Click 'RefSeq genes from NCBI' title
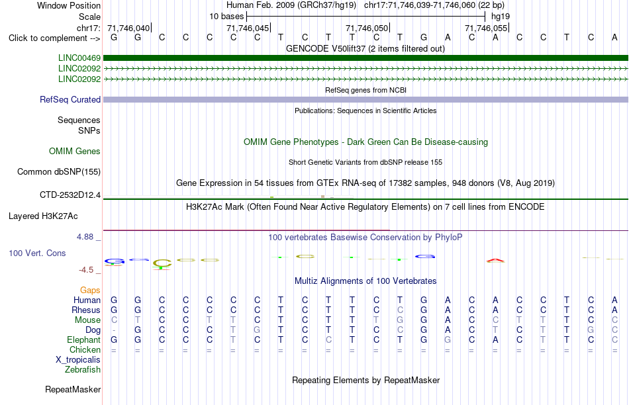 (x=365, y=90)
